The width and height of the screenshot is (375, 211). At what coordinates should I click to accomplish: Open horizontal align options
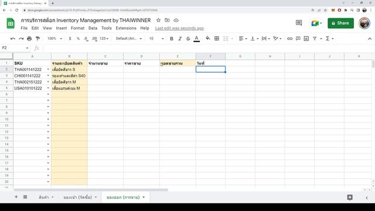coord(243,39)
